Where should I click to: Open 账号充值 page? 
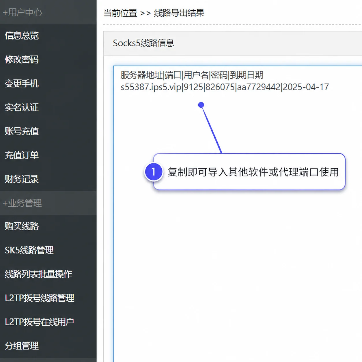pos(22,131)
